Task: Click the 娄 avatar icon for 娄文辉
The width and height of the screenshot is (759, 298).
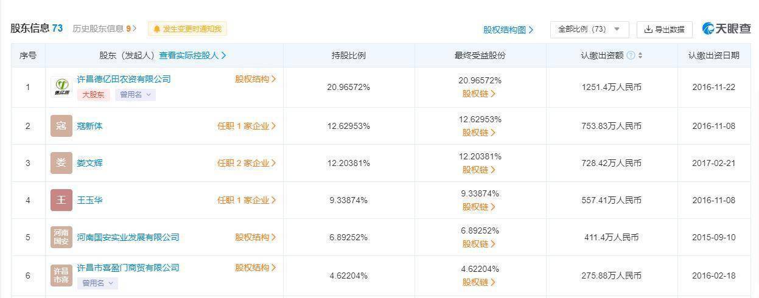Action: click(x=61, y=163)
